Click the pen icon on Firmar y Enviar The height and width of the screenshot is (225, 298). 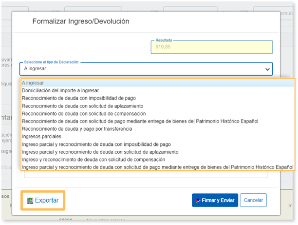198,201
